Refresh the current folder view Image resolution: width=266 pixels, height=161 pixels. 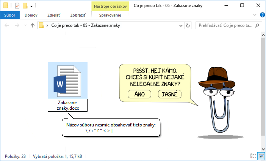(x=188, y=25)
